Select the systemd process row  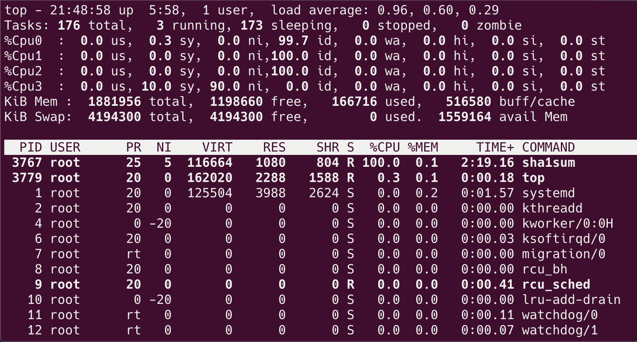coord(310,193)
